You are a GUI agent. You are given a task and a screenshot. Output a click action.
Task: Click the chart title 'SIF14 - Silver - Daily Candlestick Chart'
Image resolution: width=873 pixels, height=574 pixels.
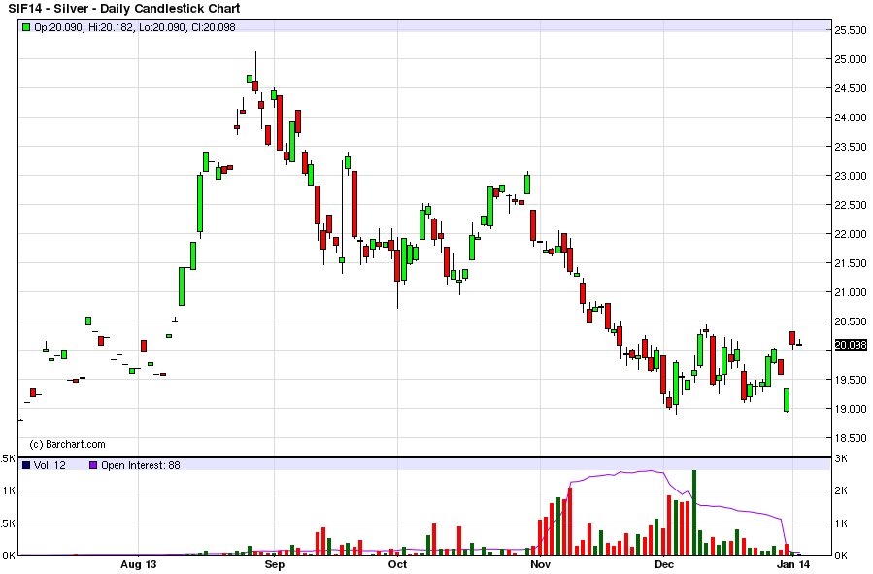pos(124,9)
